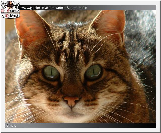Click the "Gloriette" word in the logo
Screen dimensions: 161x133
click(x=13, y=11)
